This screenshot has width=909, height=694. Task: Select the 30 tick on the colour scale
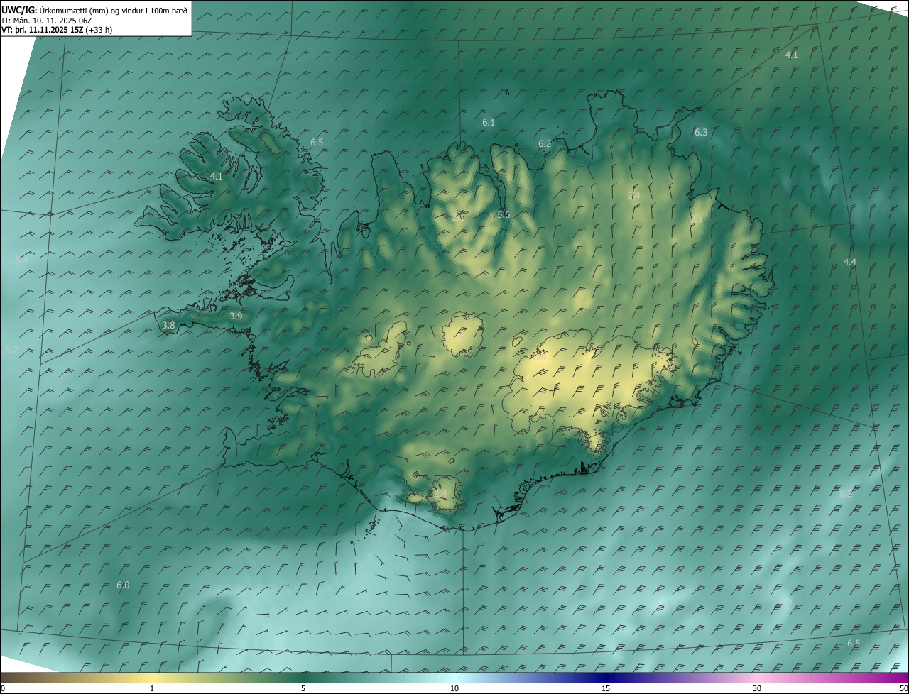click(757, 689)
